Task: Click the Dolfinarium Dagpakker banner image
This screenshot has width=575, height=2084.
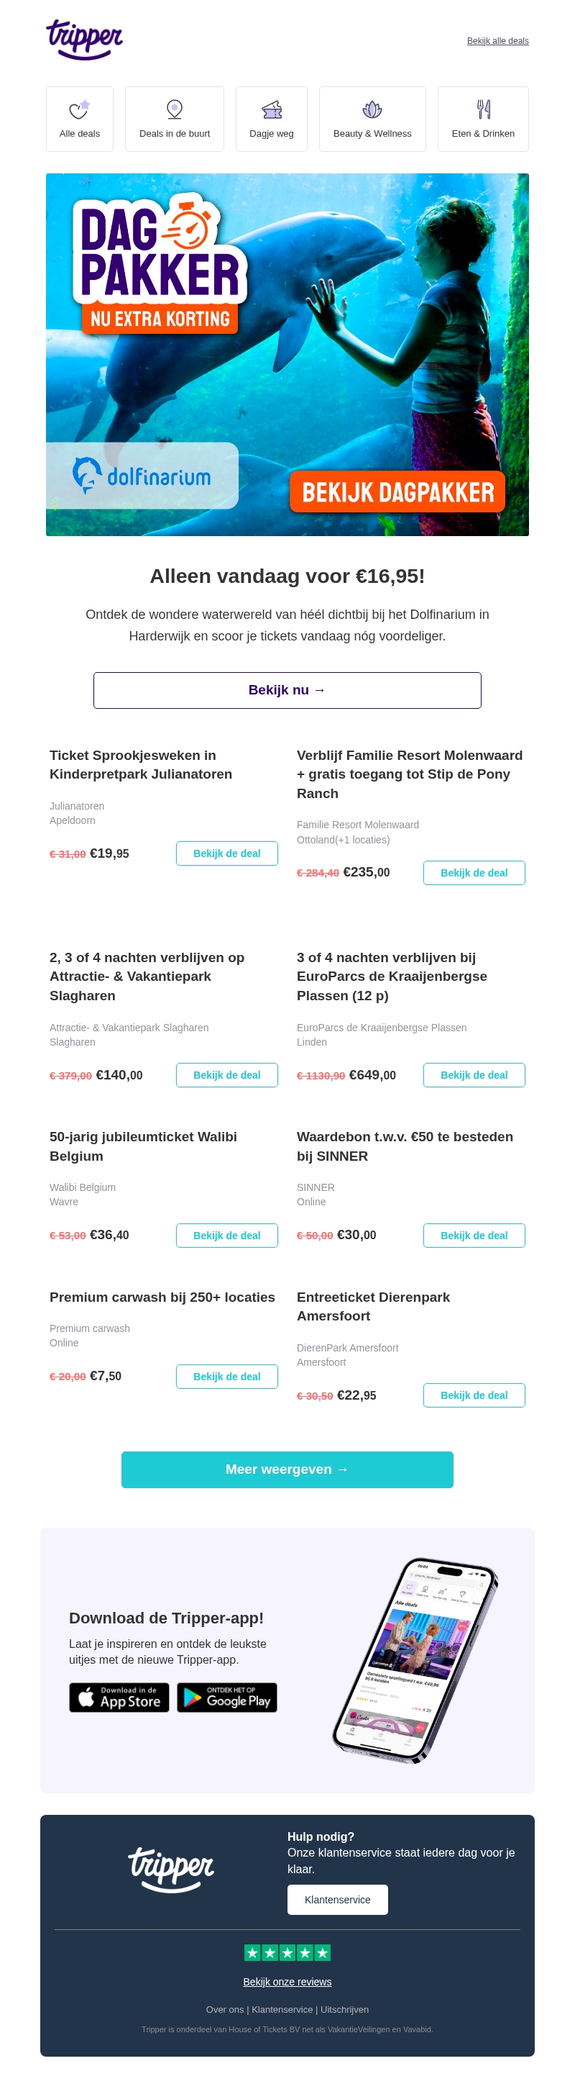Action: point(287,354)
